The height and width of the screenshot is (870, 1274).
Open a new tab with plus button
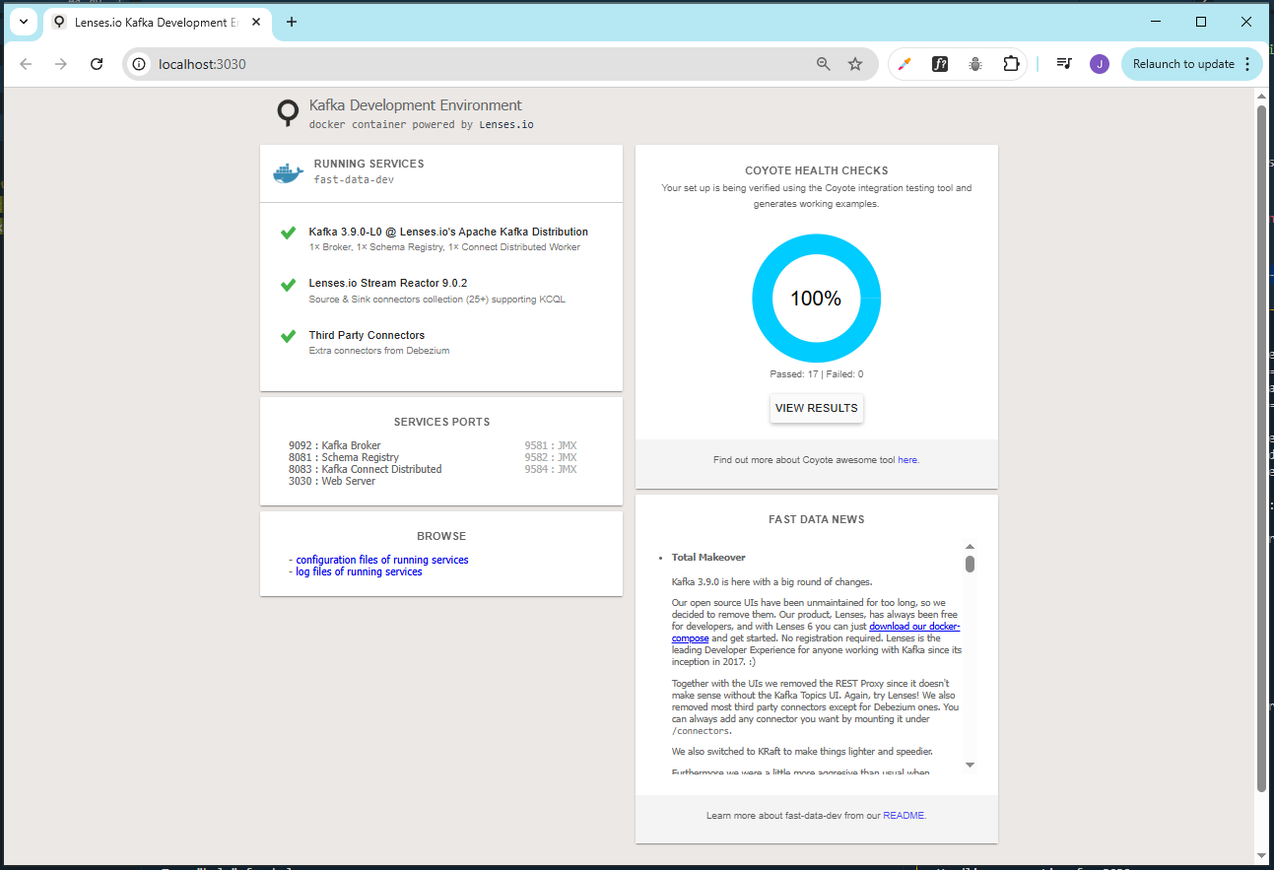(292, 22)
